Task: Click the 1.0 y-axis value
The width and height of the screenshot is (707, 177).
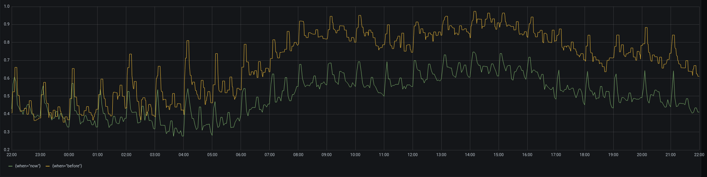Action: coord(7,7)
